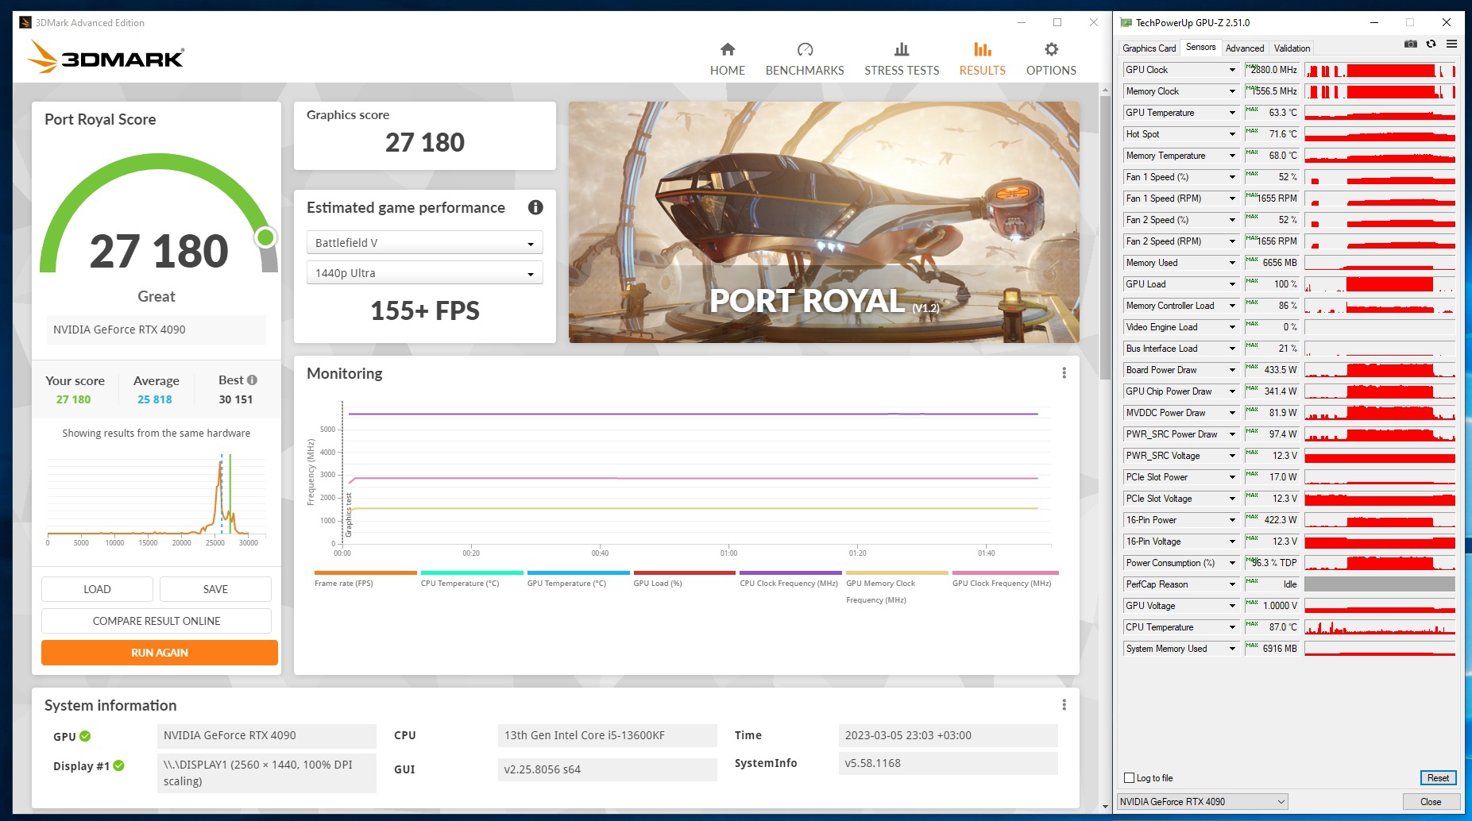Expand the 16-Pin Power sensor dropdown
Screen dimensions: 1472x821
1232,520
